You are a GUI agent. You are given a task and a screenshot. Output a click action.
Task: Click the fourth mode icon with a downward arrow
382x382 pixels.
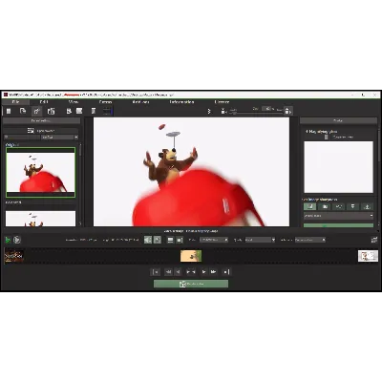352,206
